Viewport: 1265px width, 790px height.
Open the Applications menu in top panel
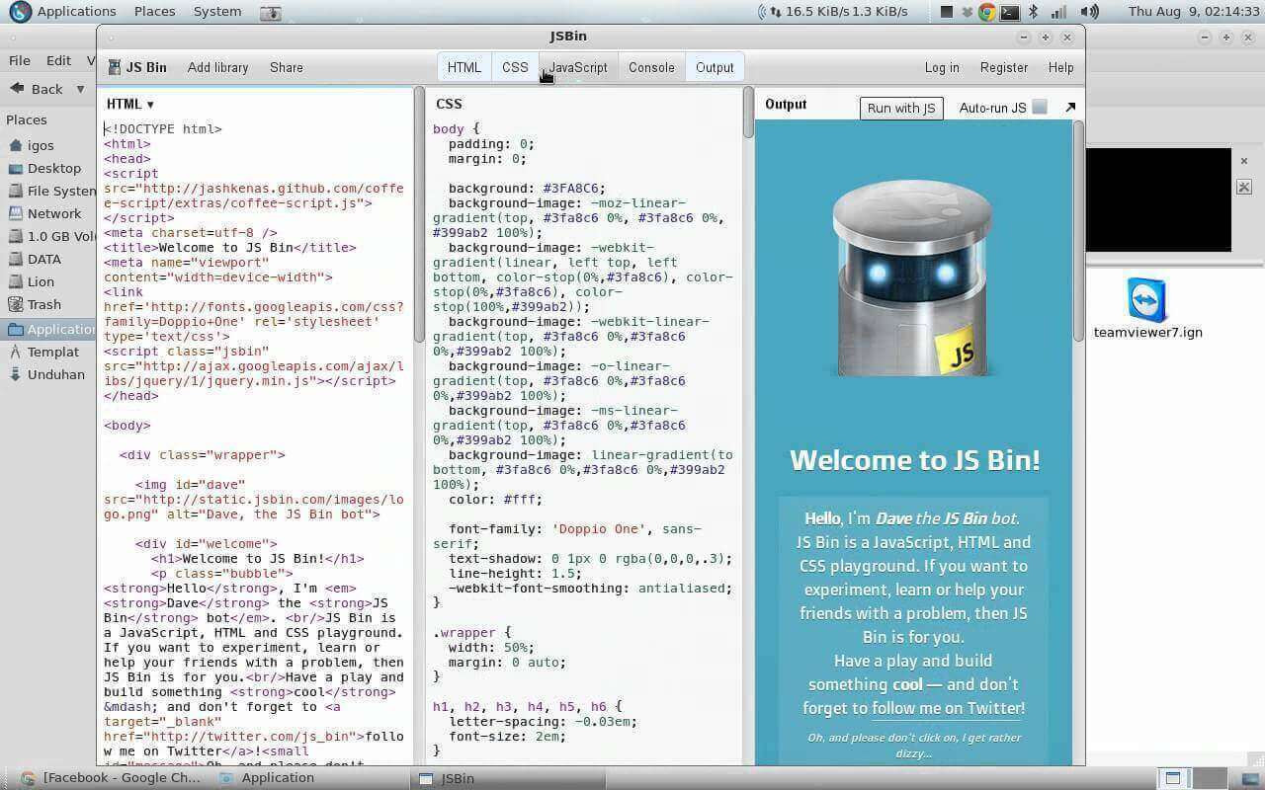click(x=76, y=12)
